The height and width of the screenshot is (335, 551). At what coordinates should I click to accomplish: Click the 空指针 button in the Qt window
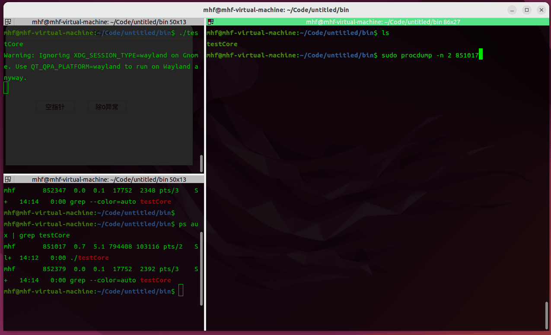[x=55, y=107]
